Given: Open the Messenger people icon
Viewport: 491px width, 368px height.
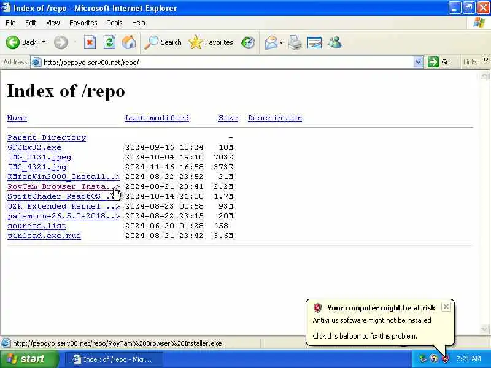Looking at the screenshot, I should coord(334,42).
